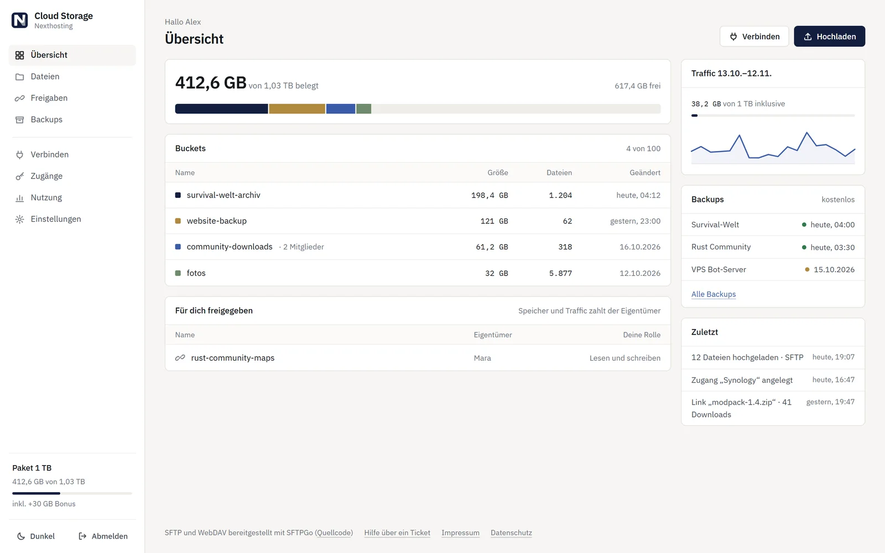Click the Backups archive icon in sidebar
This screenshot has height=553, width=885.
point(19,120)
